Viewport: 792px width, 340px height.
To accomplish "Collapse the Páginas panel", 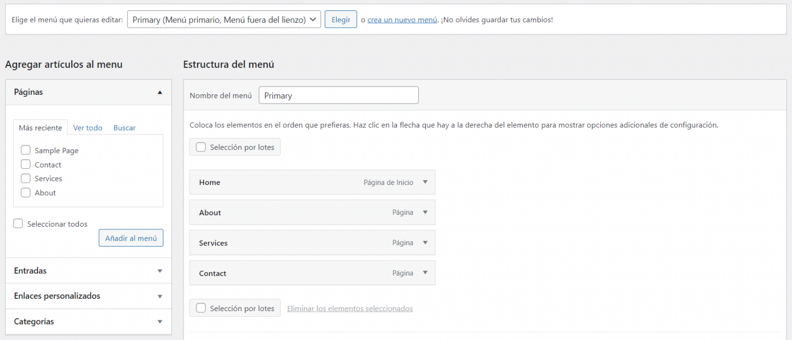I will point(160,92).
